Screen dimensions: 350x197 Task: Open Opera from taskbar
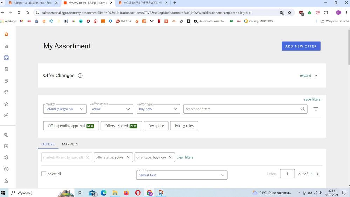pyautogui.click(x=138, y=193)
